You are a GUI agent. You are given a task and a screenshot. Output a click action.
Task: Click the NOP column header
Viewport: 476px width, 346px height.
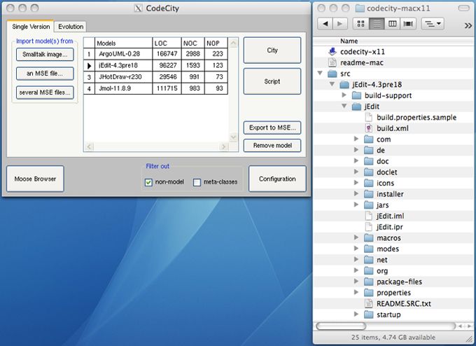(216, 43)
